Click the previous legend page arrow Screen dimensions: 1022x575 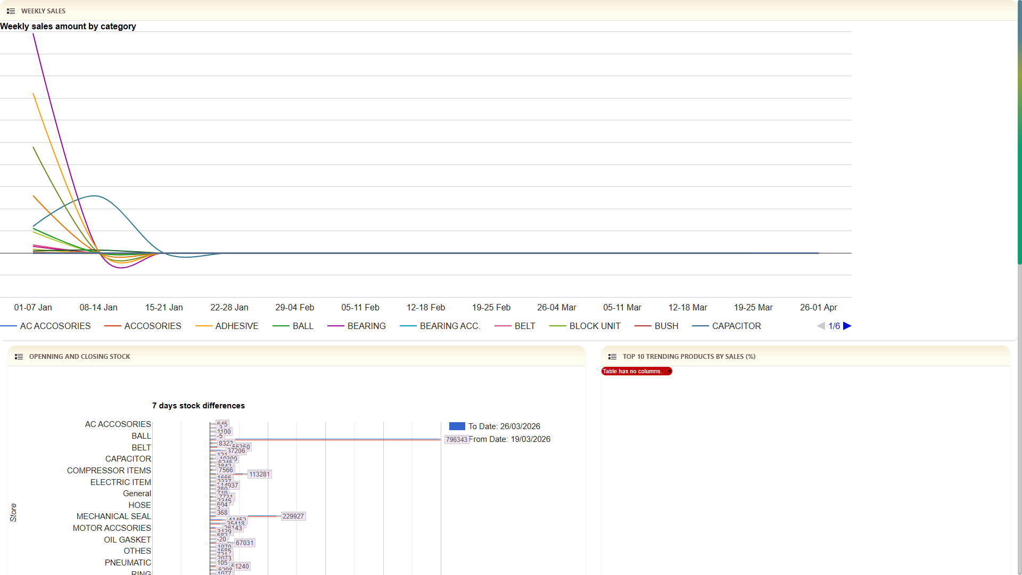821,326
